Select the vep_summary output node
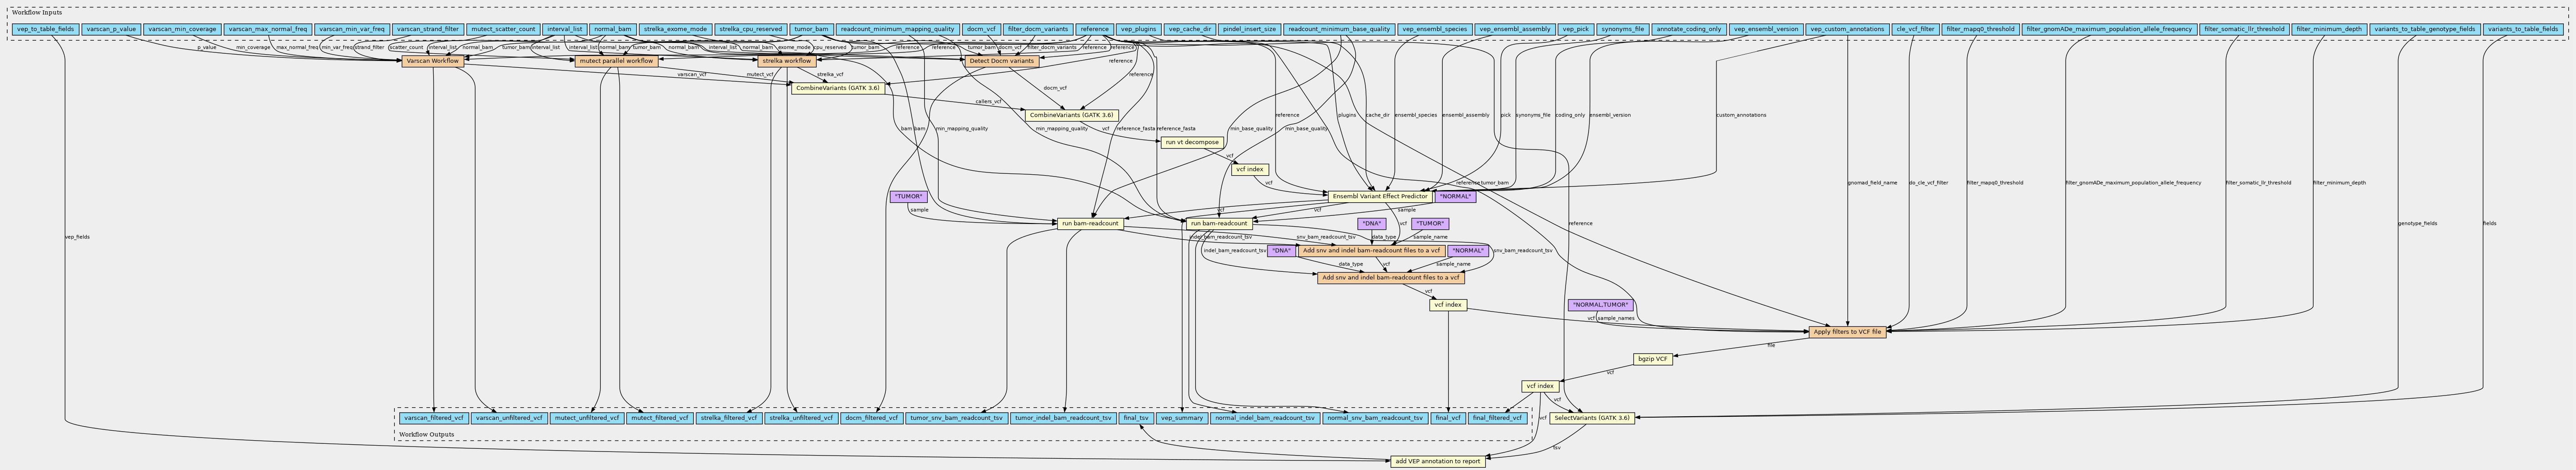Screen dimensions: 2576x470 click(x=1181, y=418)
